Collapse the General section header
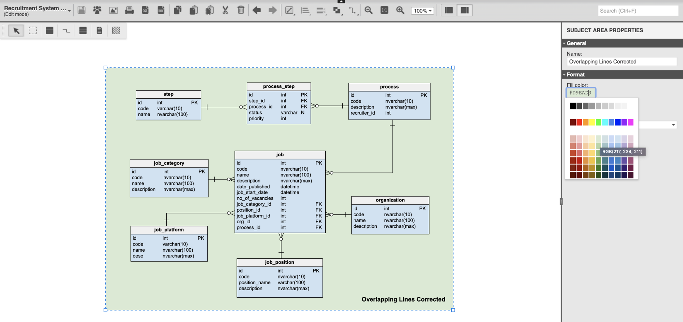 click(622, 43)
